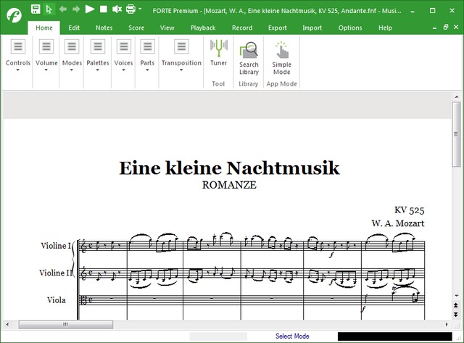Click the FORTE logo application button

(x=14, y=15)
